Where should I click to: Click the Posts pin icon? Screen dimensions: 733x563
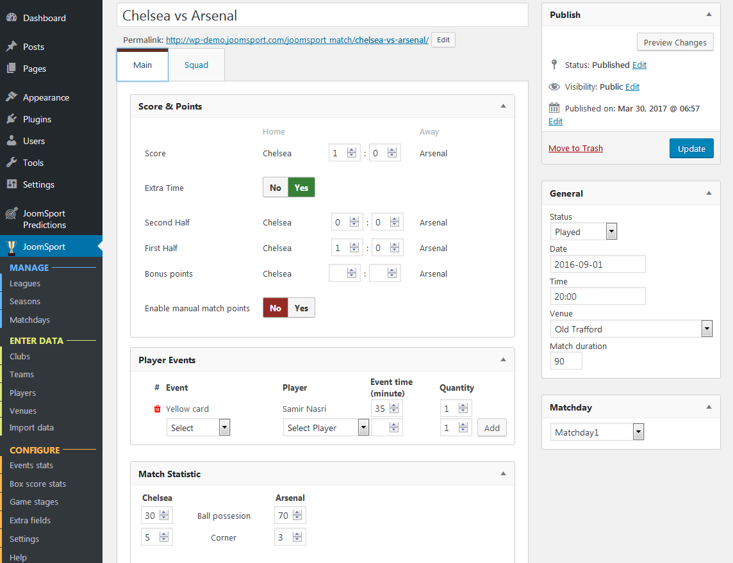click(x=12, y=46)
